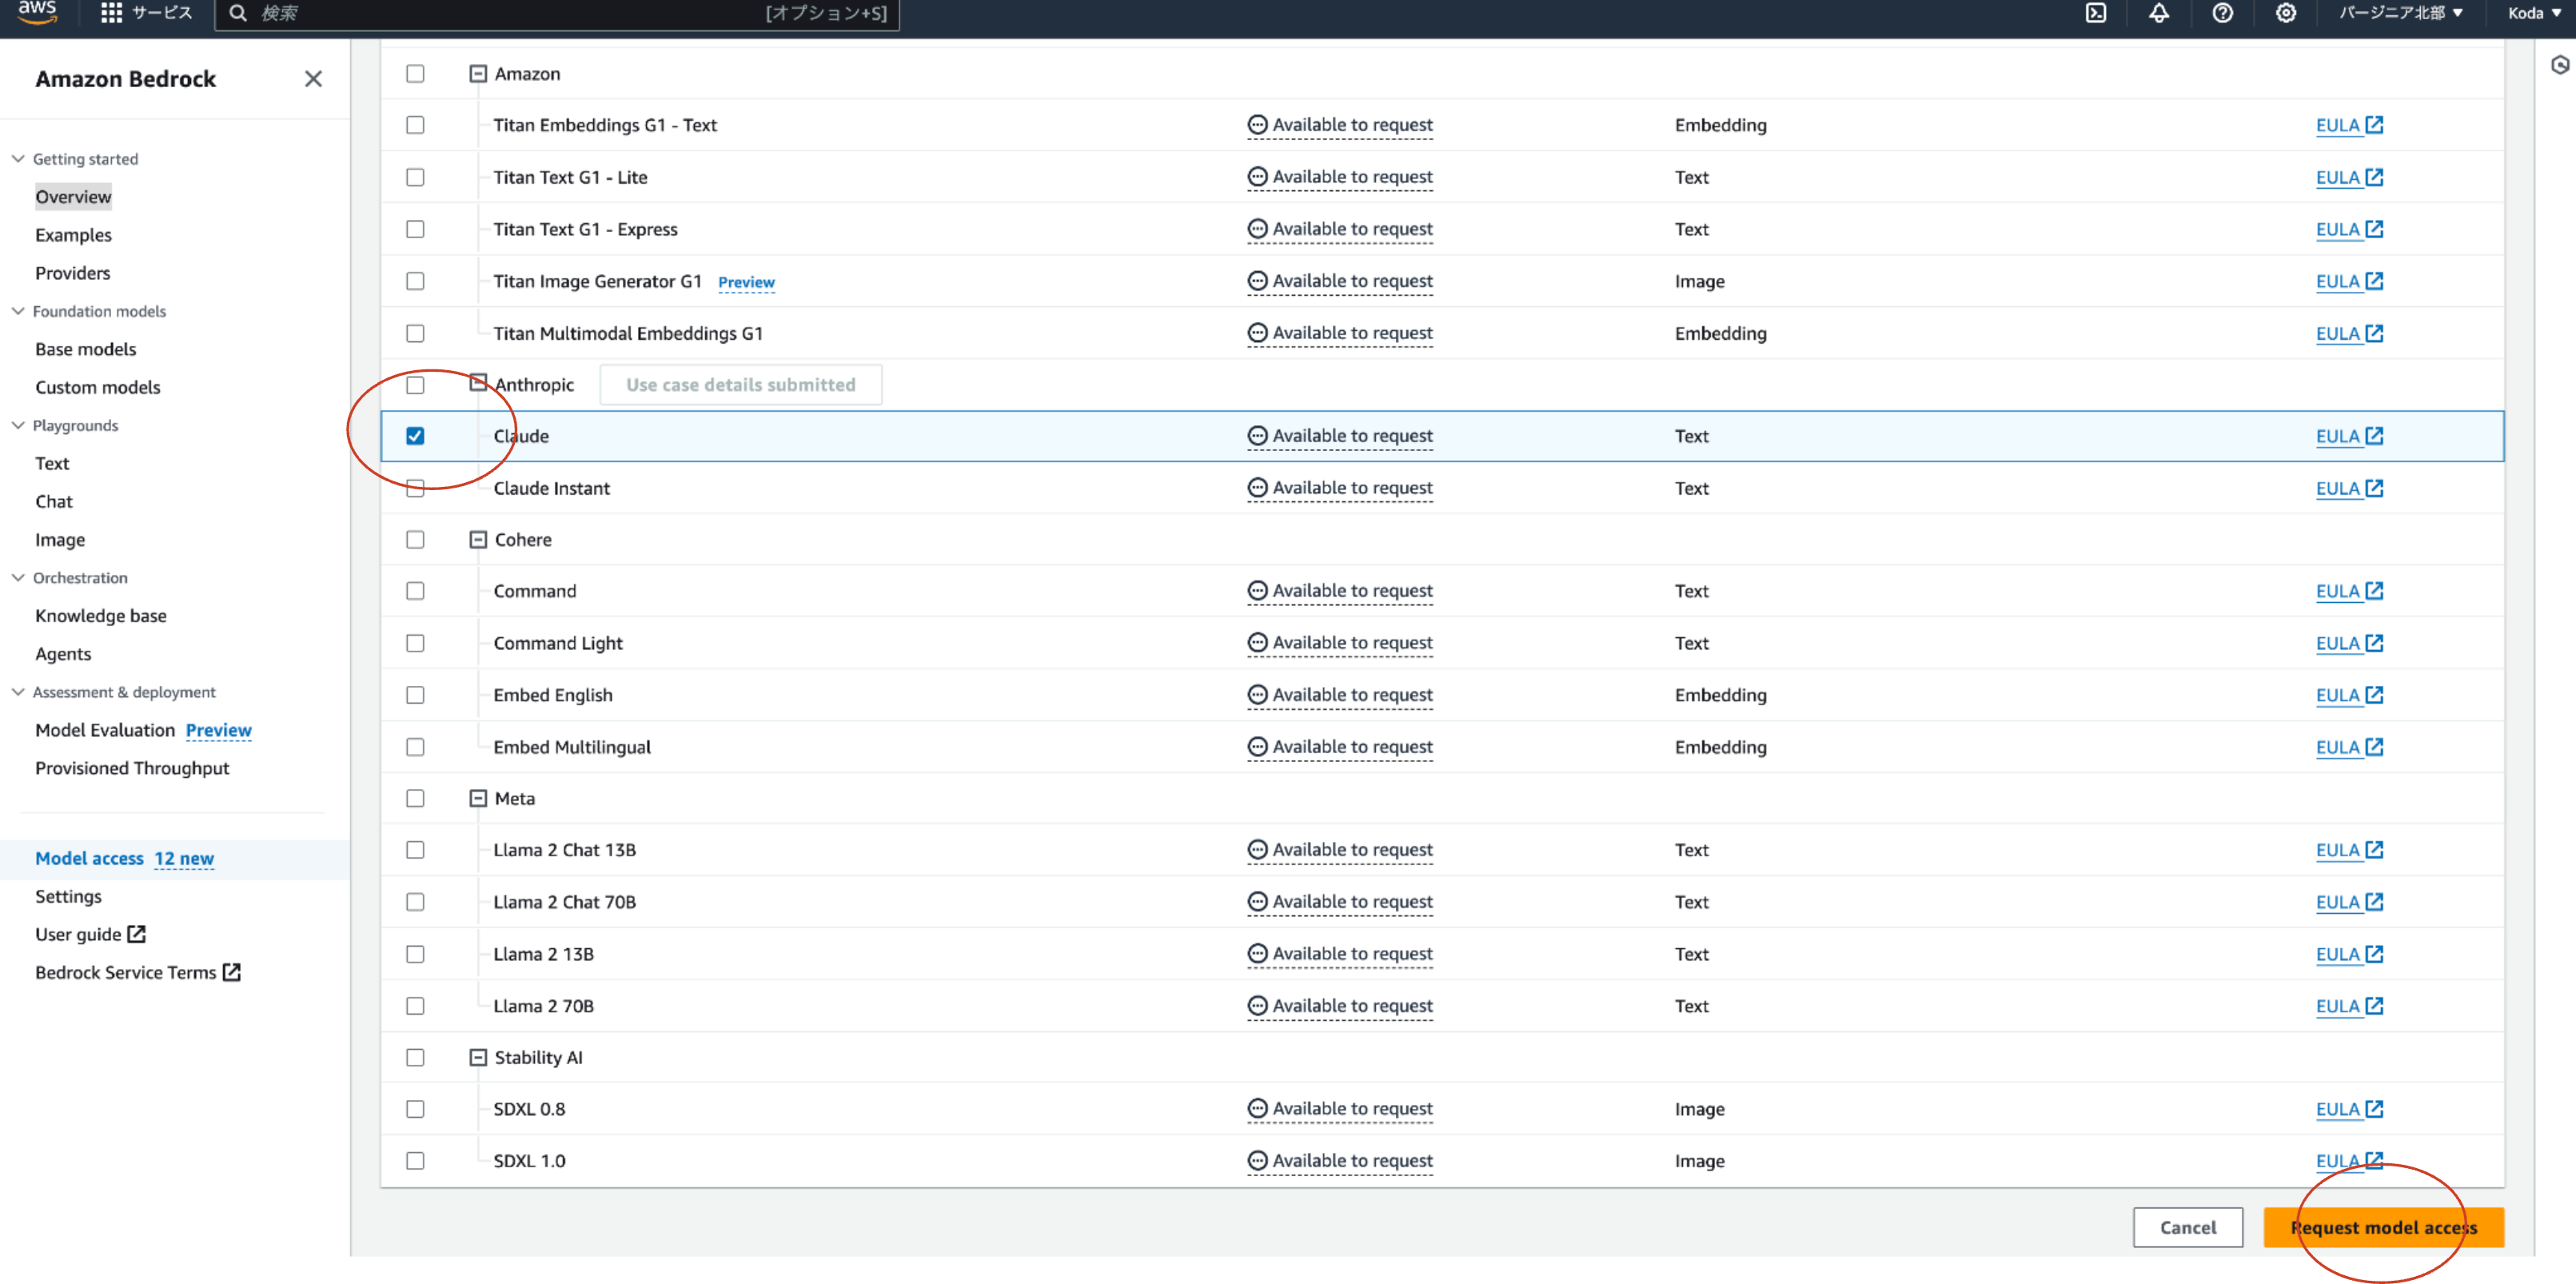The width and height of the screenshot is (2576, 1284).
Task: Select the Llama 2 Chat 70B checkbox
Action: (415, 902)
